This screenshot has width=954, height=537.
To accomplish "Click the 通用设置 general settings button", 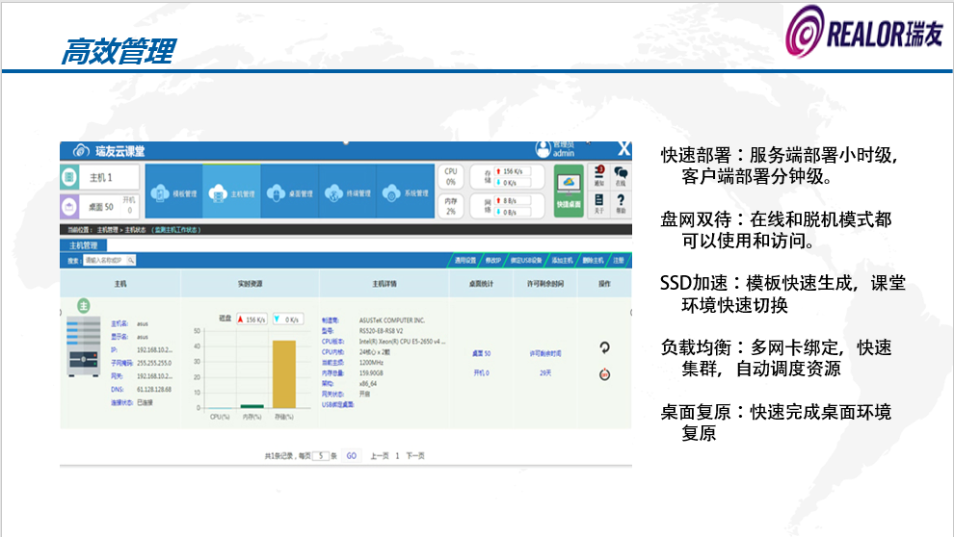I will tap(466, 260).
